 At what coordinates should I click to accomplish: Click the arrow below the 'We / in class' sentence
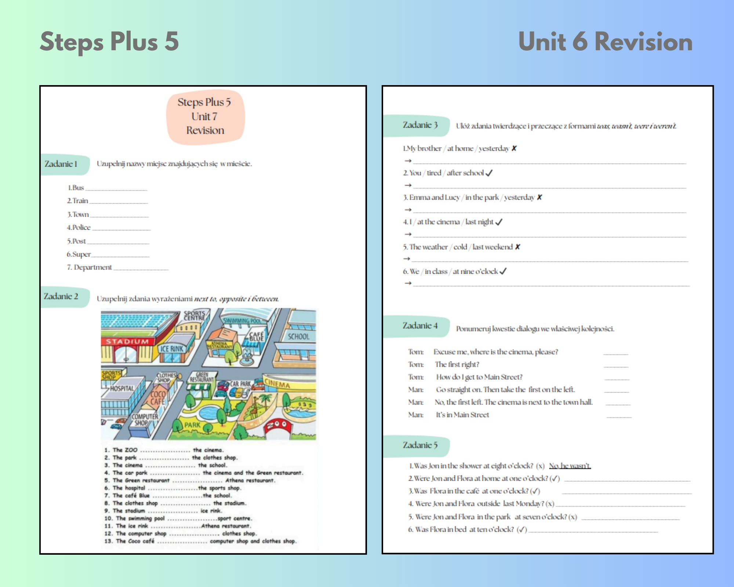408,283
